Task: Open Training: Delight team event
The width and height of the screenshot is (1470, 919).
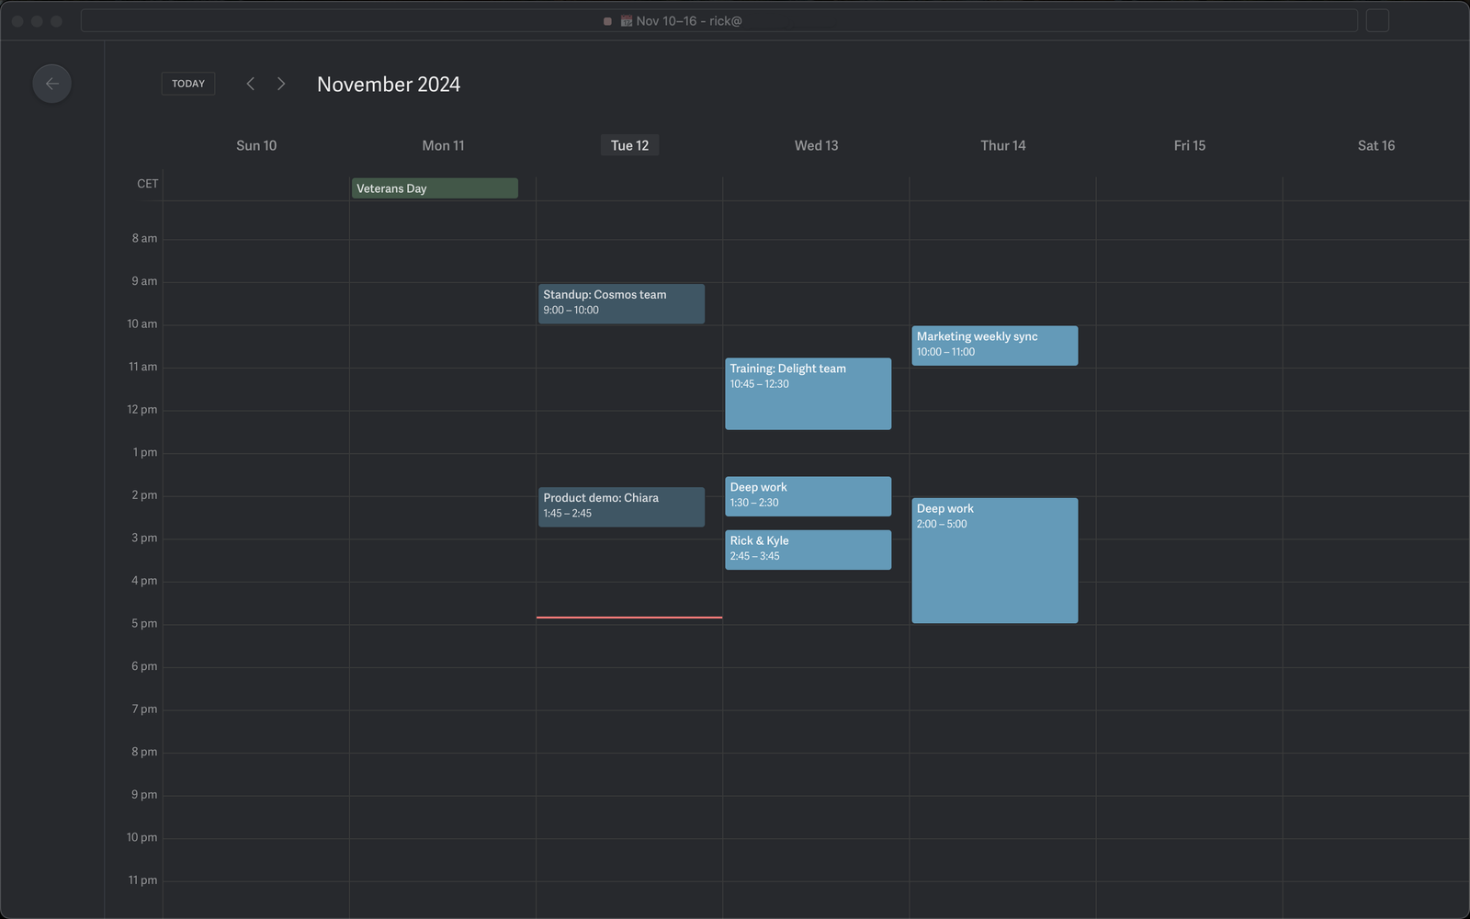Action: pyautogui.click(x=808, y=393)
